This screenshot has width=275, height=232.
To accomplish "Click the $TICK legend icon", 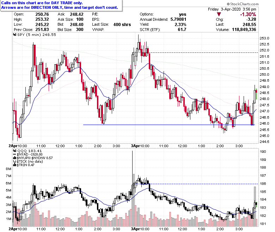I will pyautogui.click(x=15, y=162).
